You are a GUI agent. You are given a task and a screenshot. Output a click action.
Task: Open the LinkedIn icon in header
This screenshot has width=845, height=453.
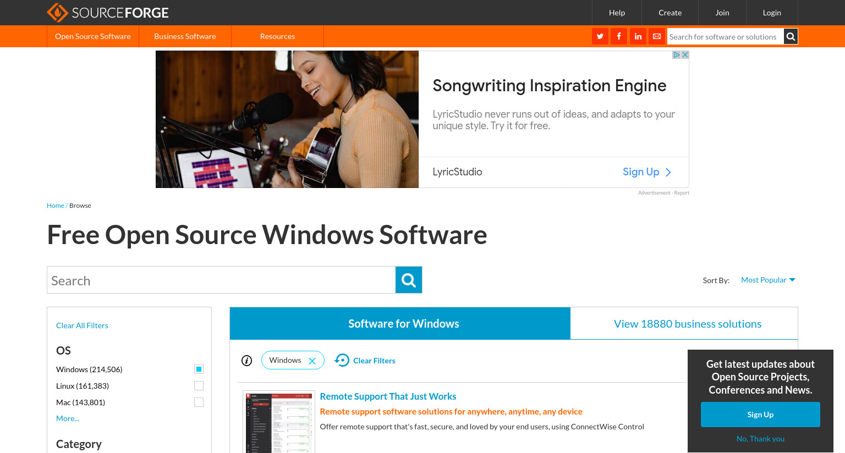[638, 36]
